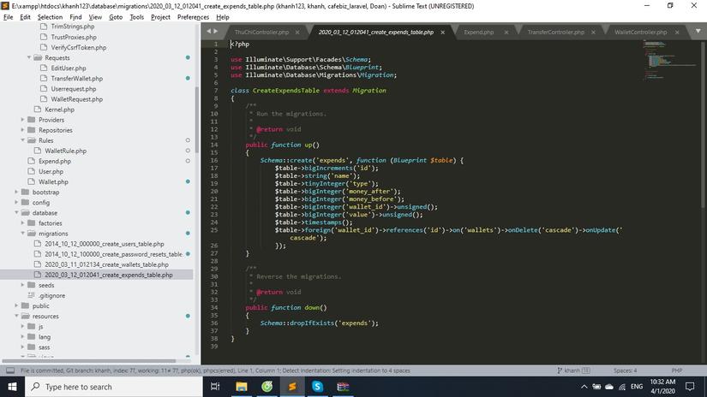Collapse the Requests folder
The image size is (707, 397).
[29, 57]
